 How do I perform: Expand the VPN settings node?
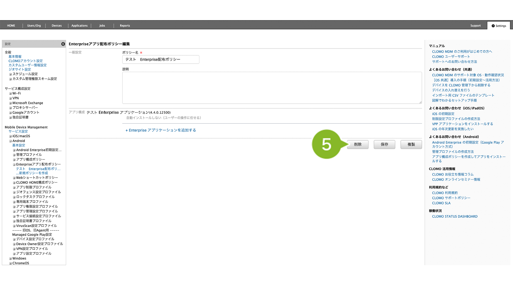[10, 98]
